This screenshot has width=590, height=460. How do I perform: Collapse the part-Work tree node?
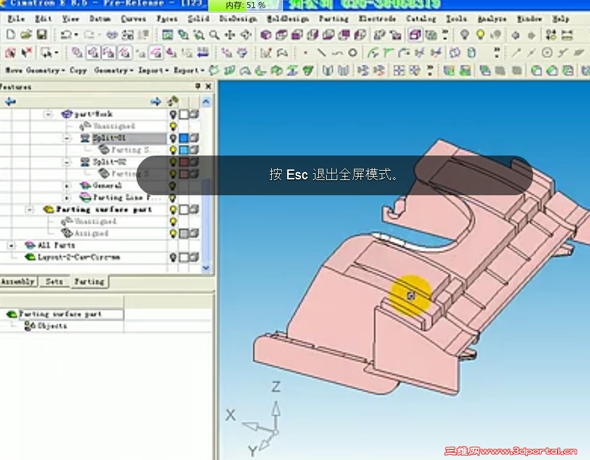point(48,114)
